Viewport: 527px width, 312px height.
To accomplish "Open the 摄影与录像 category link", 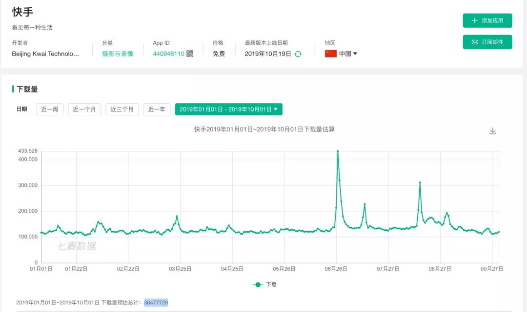I will [118, 54].
